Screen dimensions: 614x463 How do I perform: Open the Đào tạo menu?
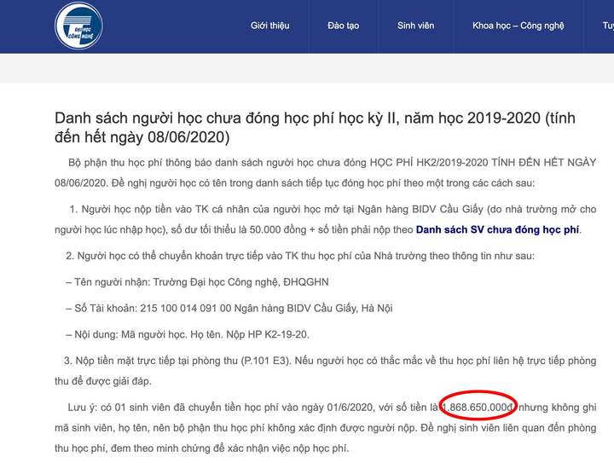[343, 26]
